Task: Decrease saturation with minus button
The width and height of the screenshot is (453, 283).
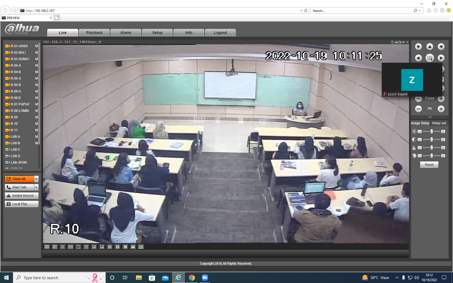Action: point(420,156)
